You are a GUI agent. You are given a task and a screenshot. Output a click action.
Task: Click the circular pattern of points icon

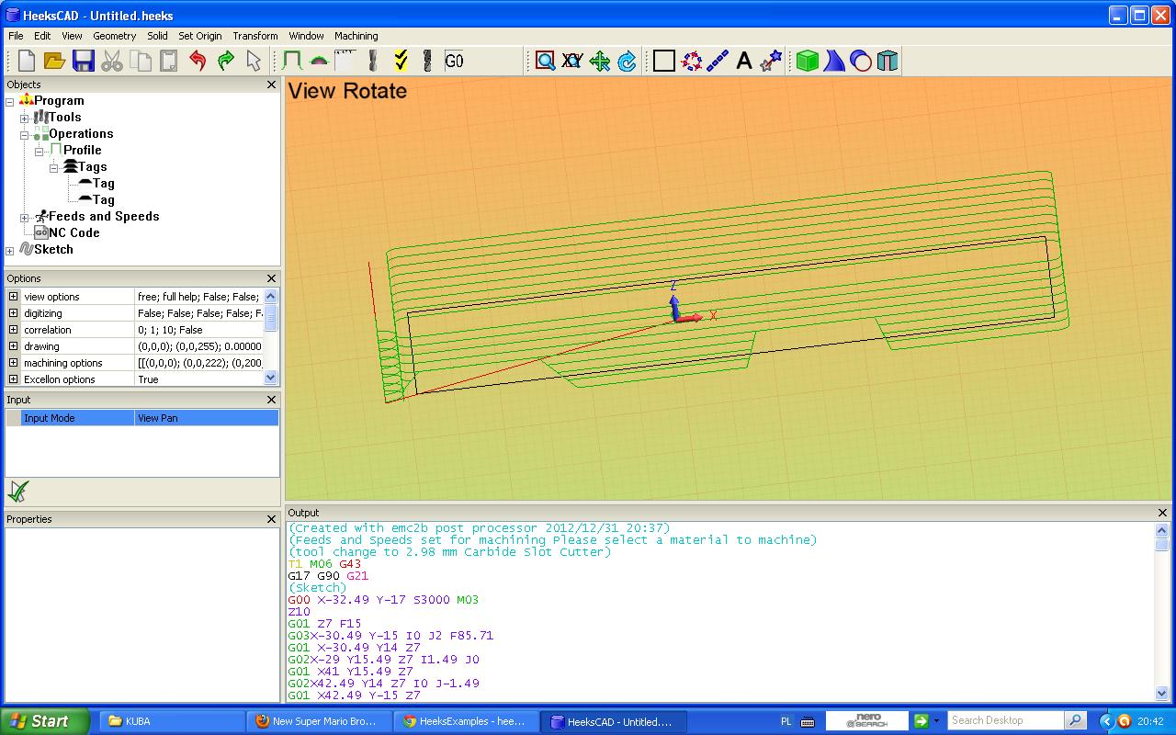click(692, 61)
